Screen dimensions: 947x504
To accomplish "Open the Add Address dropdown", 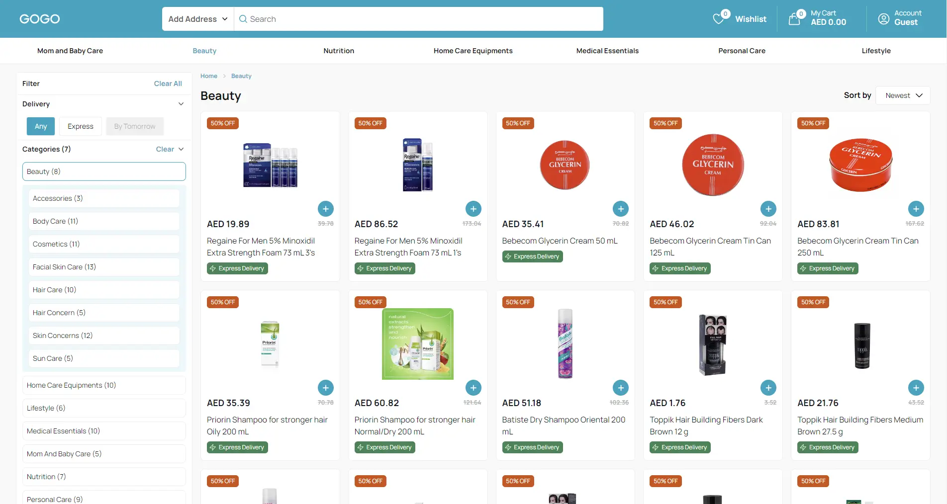I will coord(198,19).
